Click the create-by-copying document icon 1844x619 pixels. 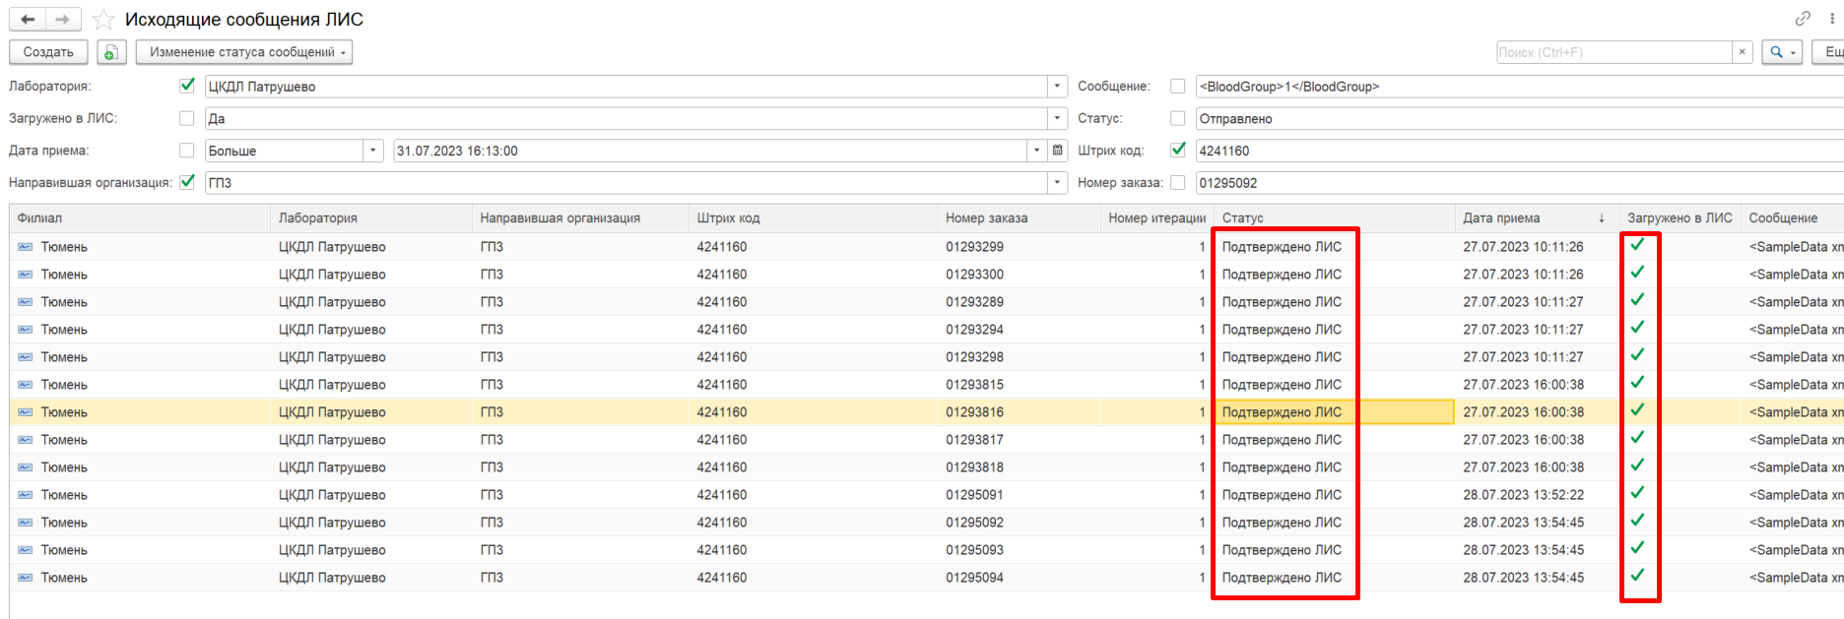pyautogui.click(x=111, y=52)
